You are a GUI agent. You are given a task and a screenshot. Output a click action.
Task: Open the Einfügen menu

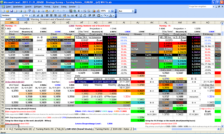click(x=38, y=7)
